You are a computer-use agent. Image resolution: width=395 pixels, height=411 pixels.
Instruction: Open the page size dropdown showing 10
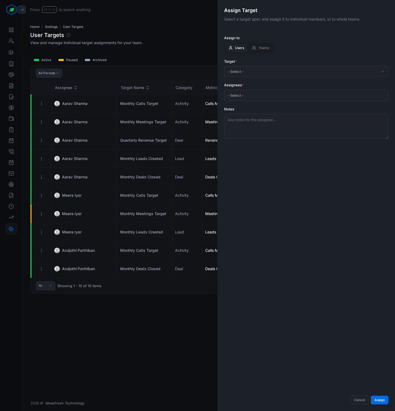coord(46,286)
